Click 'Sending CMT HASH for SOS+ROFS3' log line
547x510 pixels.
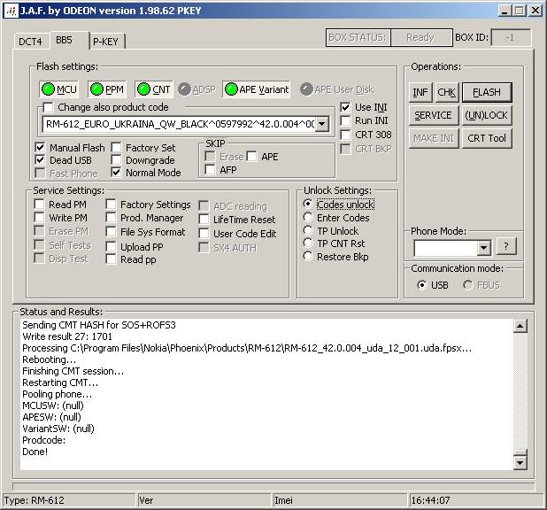[99, 325]
